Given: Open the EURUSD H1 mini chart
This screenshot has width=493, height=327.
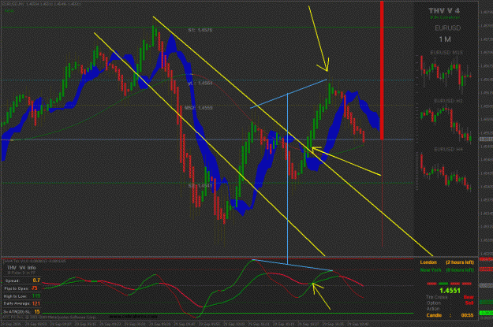Looking at the screenshot, I should [446, 124].
